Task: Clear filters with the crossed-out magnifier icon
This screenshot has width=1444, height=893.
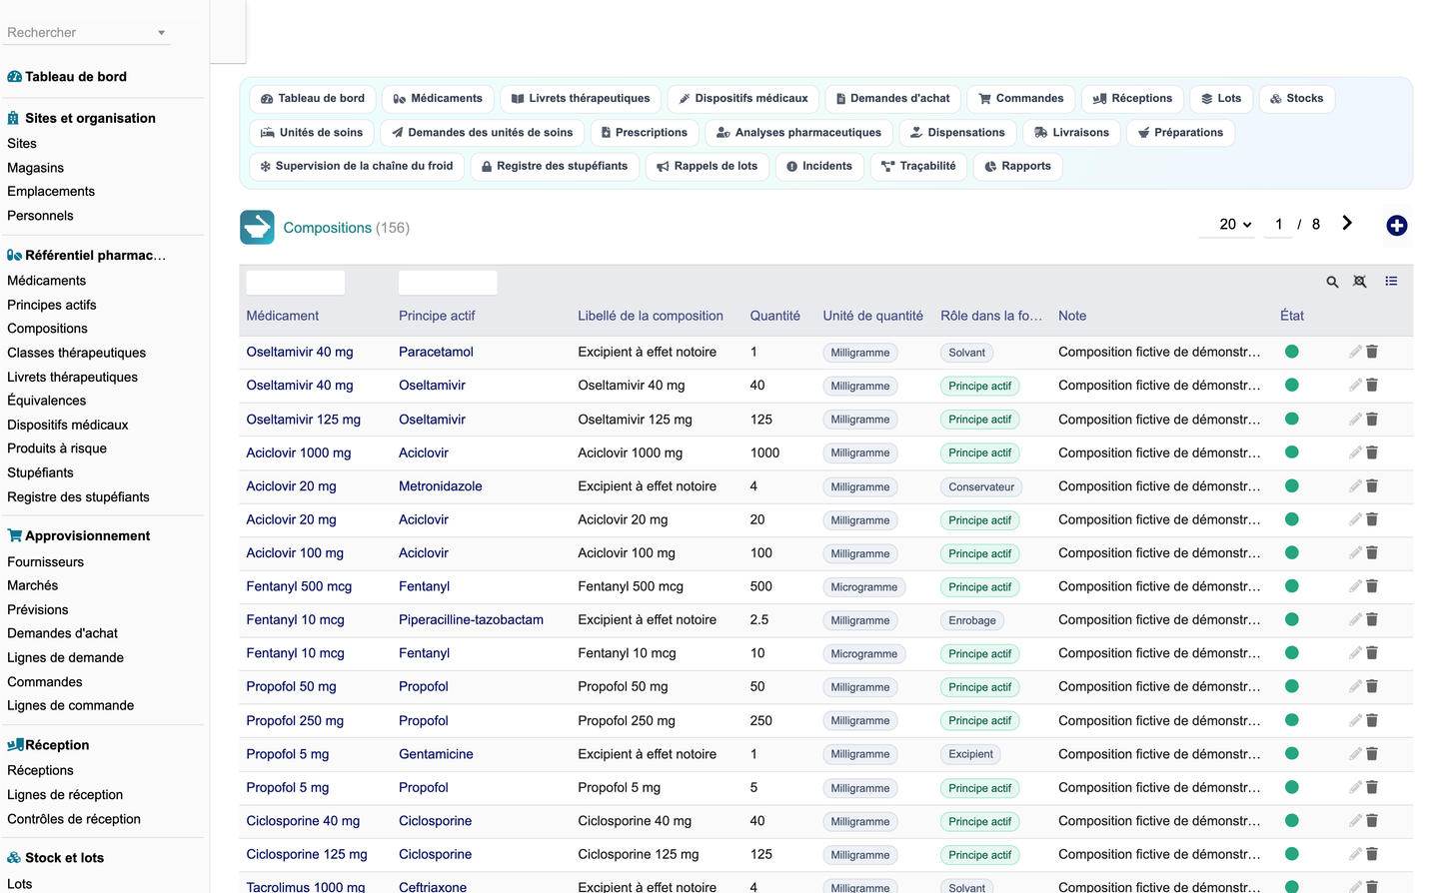Action: tap(1360, 282)
